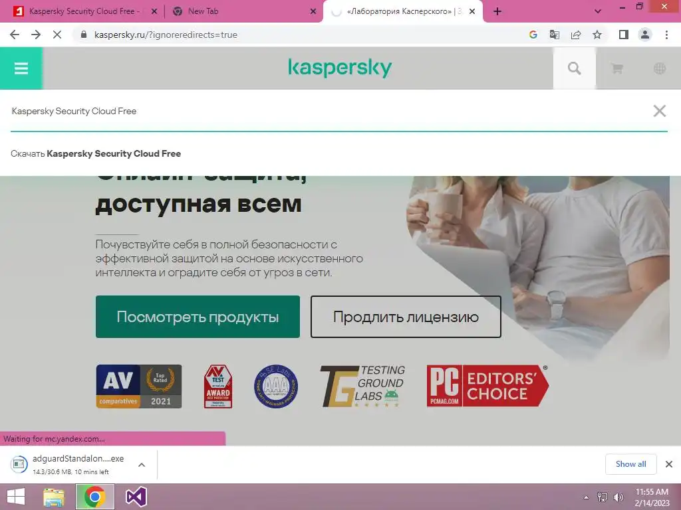The height and width of the screenshot is (510, 681).
Task: Click the address bar URL
Action: (x=166, y=35)
